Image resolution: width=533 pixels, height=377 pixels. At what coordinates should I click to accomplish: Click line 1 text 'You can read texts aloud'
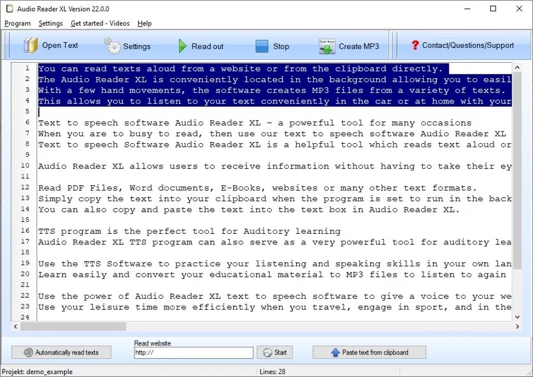coord(107,69)
